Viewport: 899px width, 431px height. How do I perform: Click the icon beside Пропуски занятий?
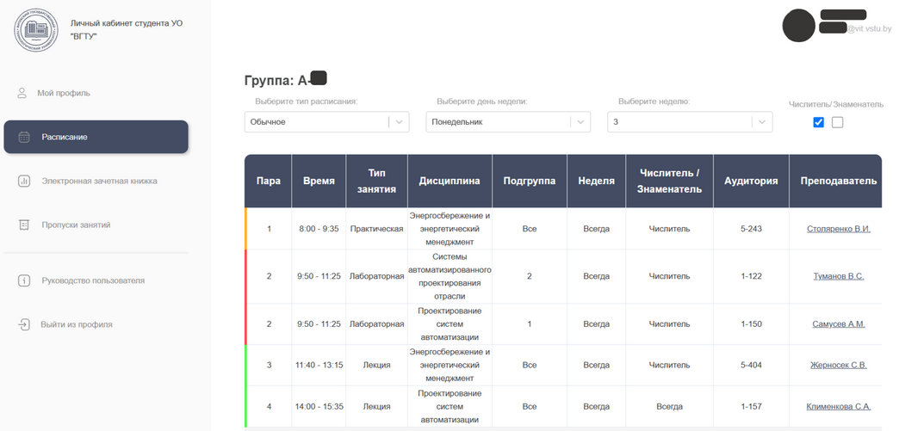[24, 225]
